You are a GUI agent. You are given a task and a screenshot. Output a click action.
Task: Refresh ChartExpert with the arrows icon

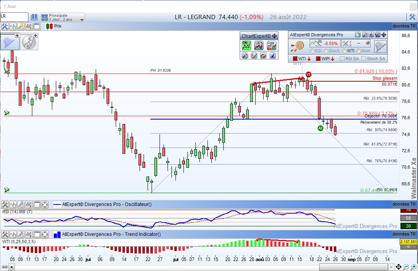263,55
